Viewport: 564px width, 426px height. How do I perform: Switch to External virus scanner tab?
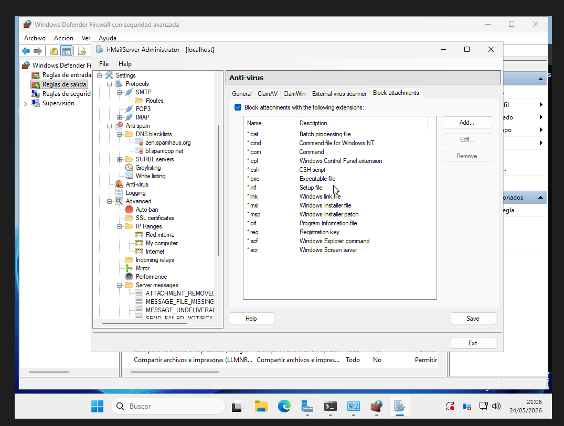coord(339,94)
